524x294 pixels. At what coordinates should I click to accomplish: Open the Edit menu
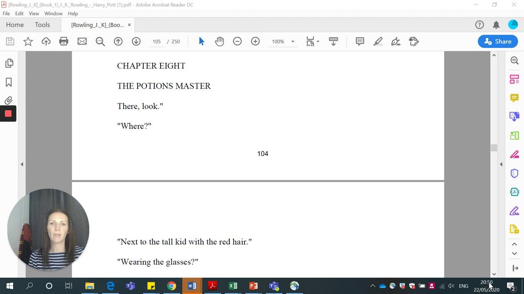pyautogui.click(x=19, y=13)
